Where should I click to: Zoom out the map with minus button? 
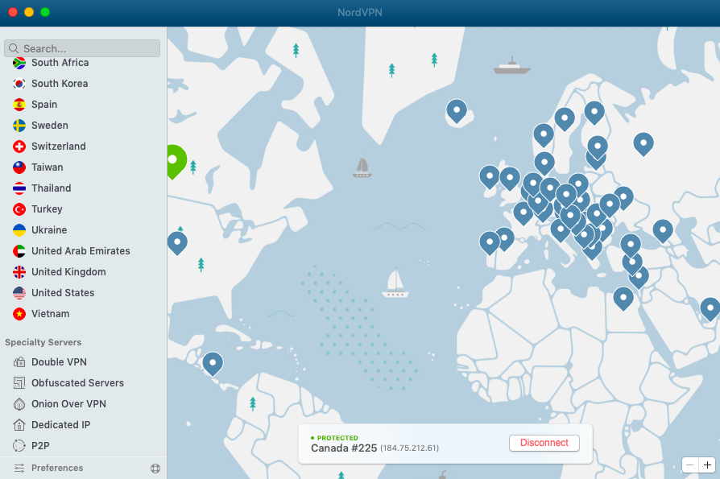(689, 465)
